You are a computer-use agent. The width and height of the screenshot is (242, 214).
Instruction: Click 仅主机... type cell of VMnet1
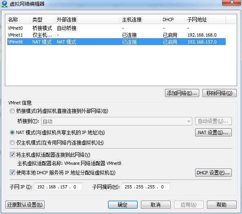[x=42, y=35]
